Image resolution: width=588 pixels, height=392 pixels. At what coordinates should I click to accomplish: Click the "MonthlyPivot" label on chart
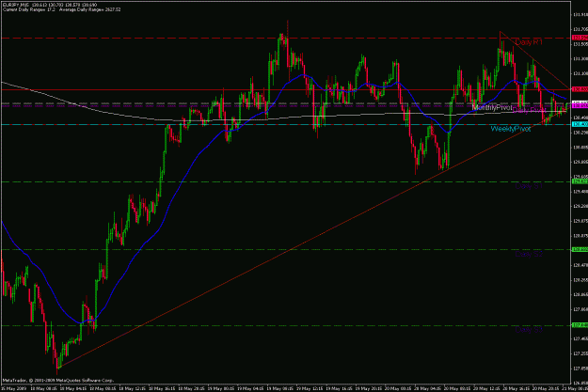tap(492, 107)
